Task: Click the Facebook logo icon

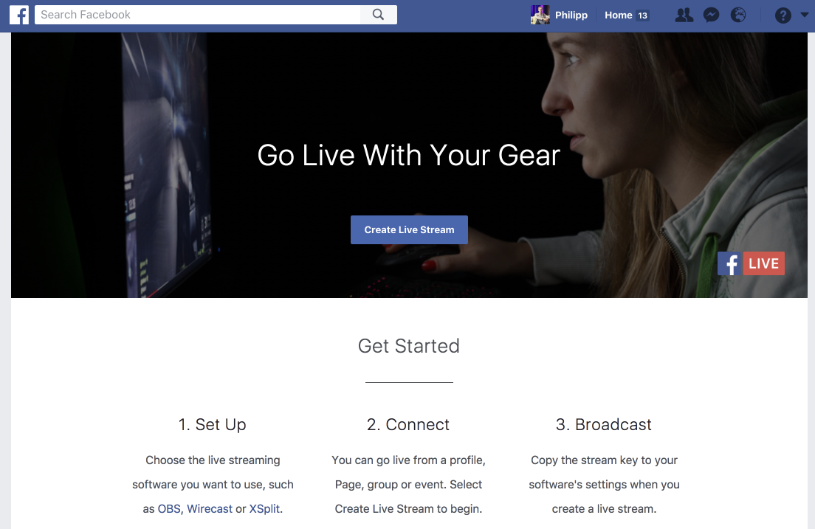Action: pos(19,15)
